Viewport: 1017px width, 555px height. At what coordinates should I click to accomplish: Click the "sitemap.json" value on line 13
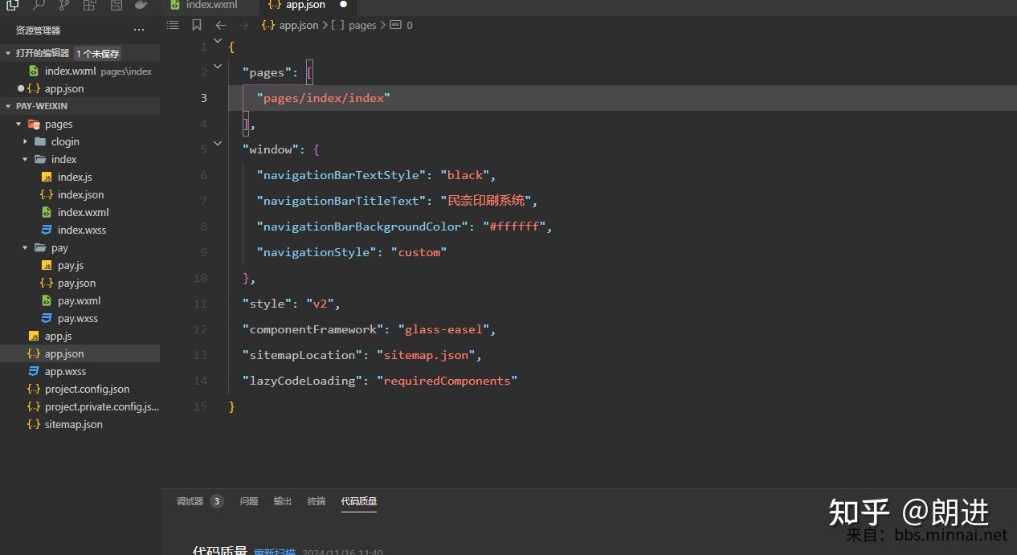(x=427, y=355)
